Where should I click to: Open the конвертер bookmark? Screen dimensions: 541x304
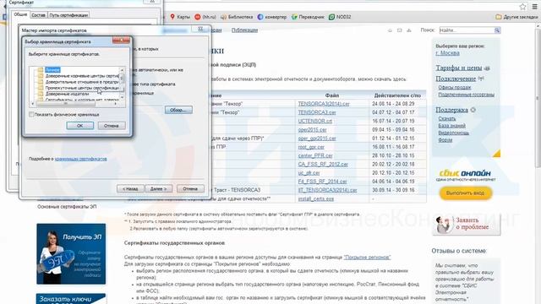point(272,17)
